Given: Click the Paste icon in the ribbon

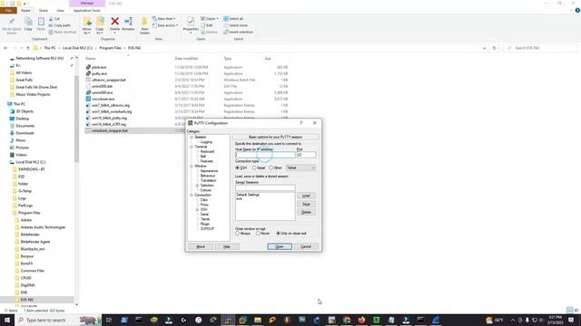Looking at the screenshot, I should coord(41,24).
